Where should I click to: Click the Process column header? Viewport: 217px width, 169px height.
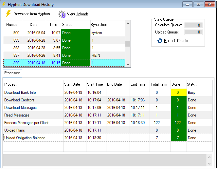tap(33, 84)
